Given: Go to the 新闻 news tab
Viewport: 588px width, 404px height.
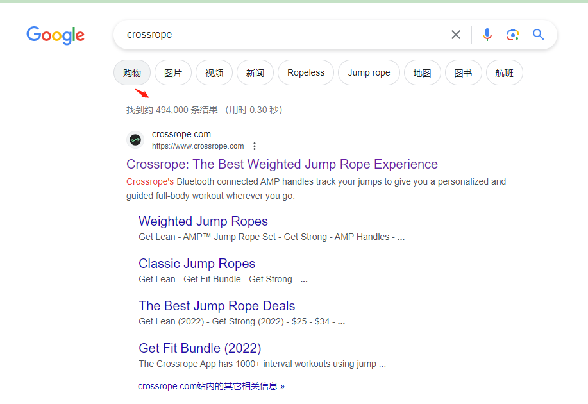Looking at the screenshot, I should click(x=255, y=73).
